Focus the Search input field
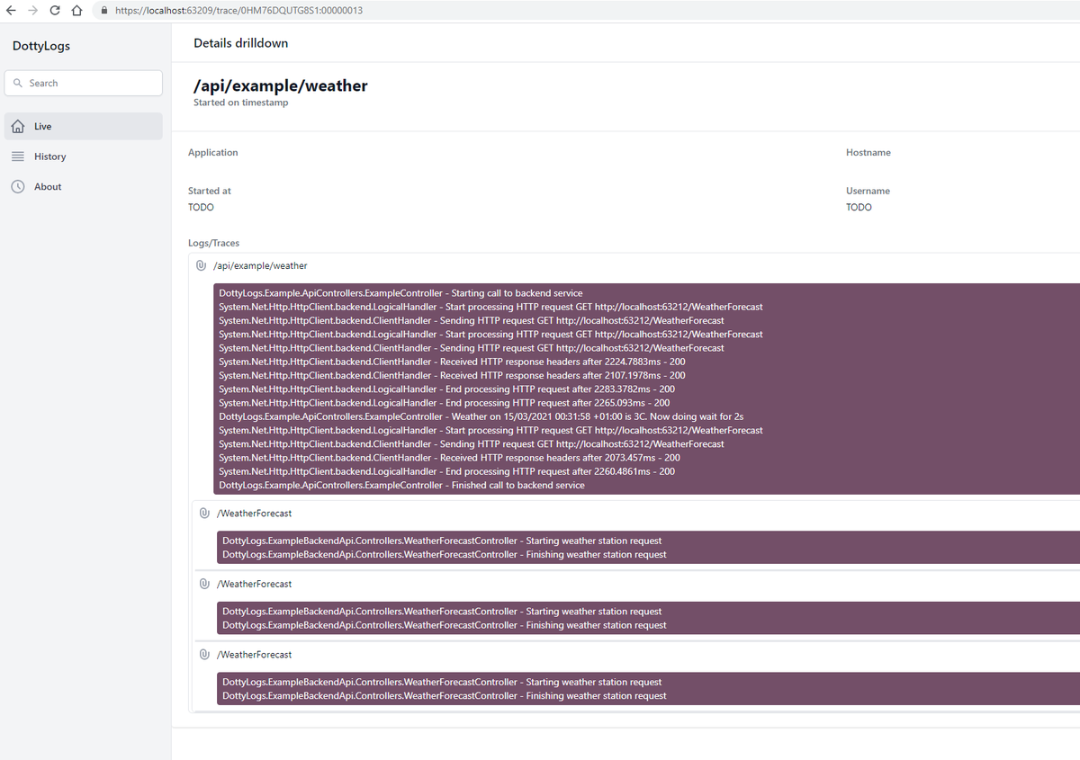1080x760 pixels. pyautogui.click(x=84, y=83)
